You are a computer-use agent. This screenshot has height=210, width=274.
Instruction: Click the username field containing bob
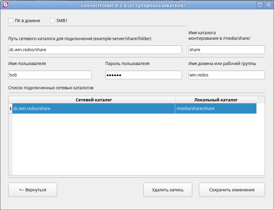click(50, 75)
